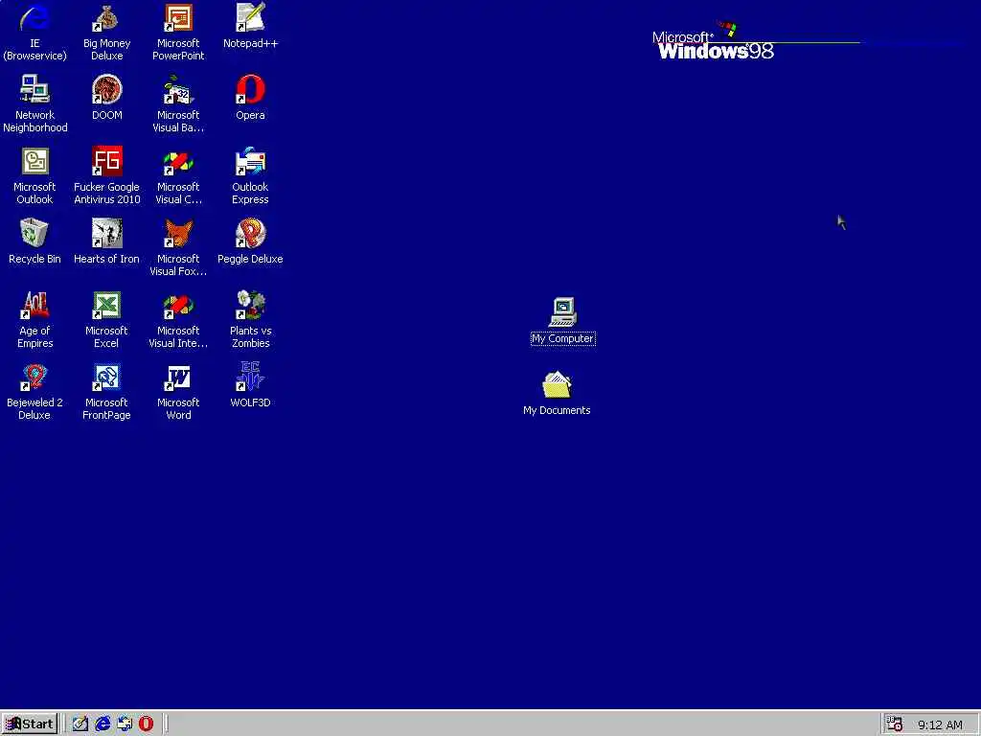Viewport: 981px width, 736px height.
Task: Click the 9:12 AM system clock
Action: pos(941,725)
